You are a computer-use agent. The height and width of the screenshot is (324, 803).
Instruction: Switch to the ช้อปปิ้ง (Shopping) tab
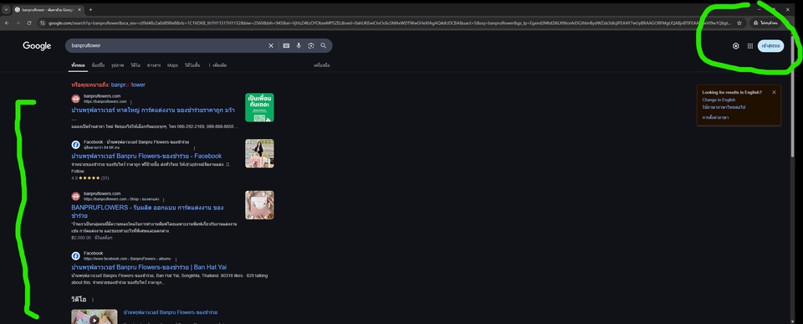click(x=99, y=65)
